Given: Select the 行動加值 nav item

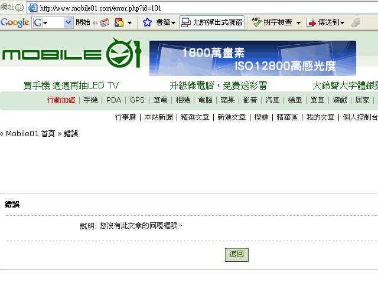Looking at the screenshot, I should tap(61, 100).
